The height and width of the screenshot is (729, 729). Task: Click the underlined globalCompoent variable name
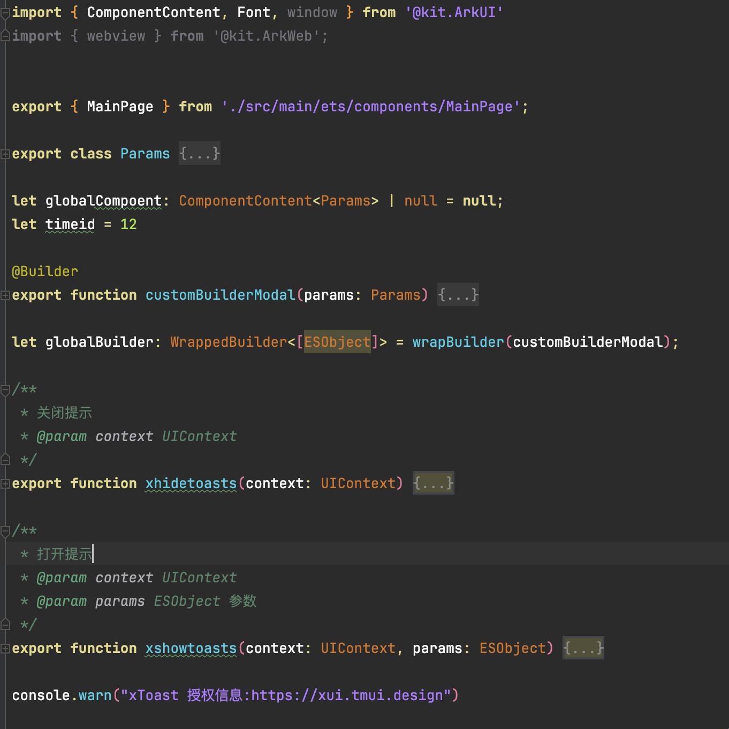pyautogui.click(x=103, y=201)
